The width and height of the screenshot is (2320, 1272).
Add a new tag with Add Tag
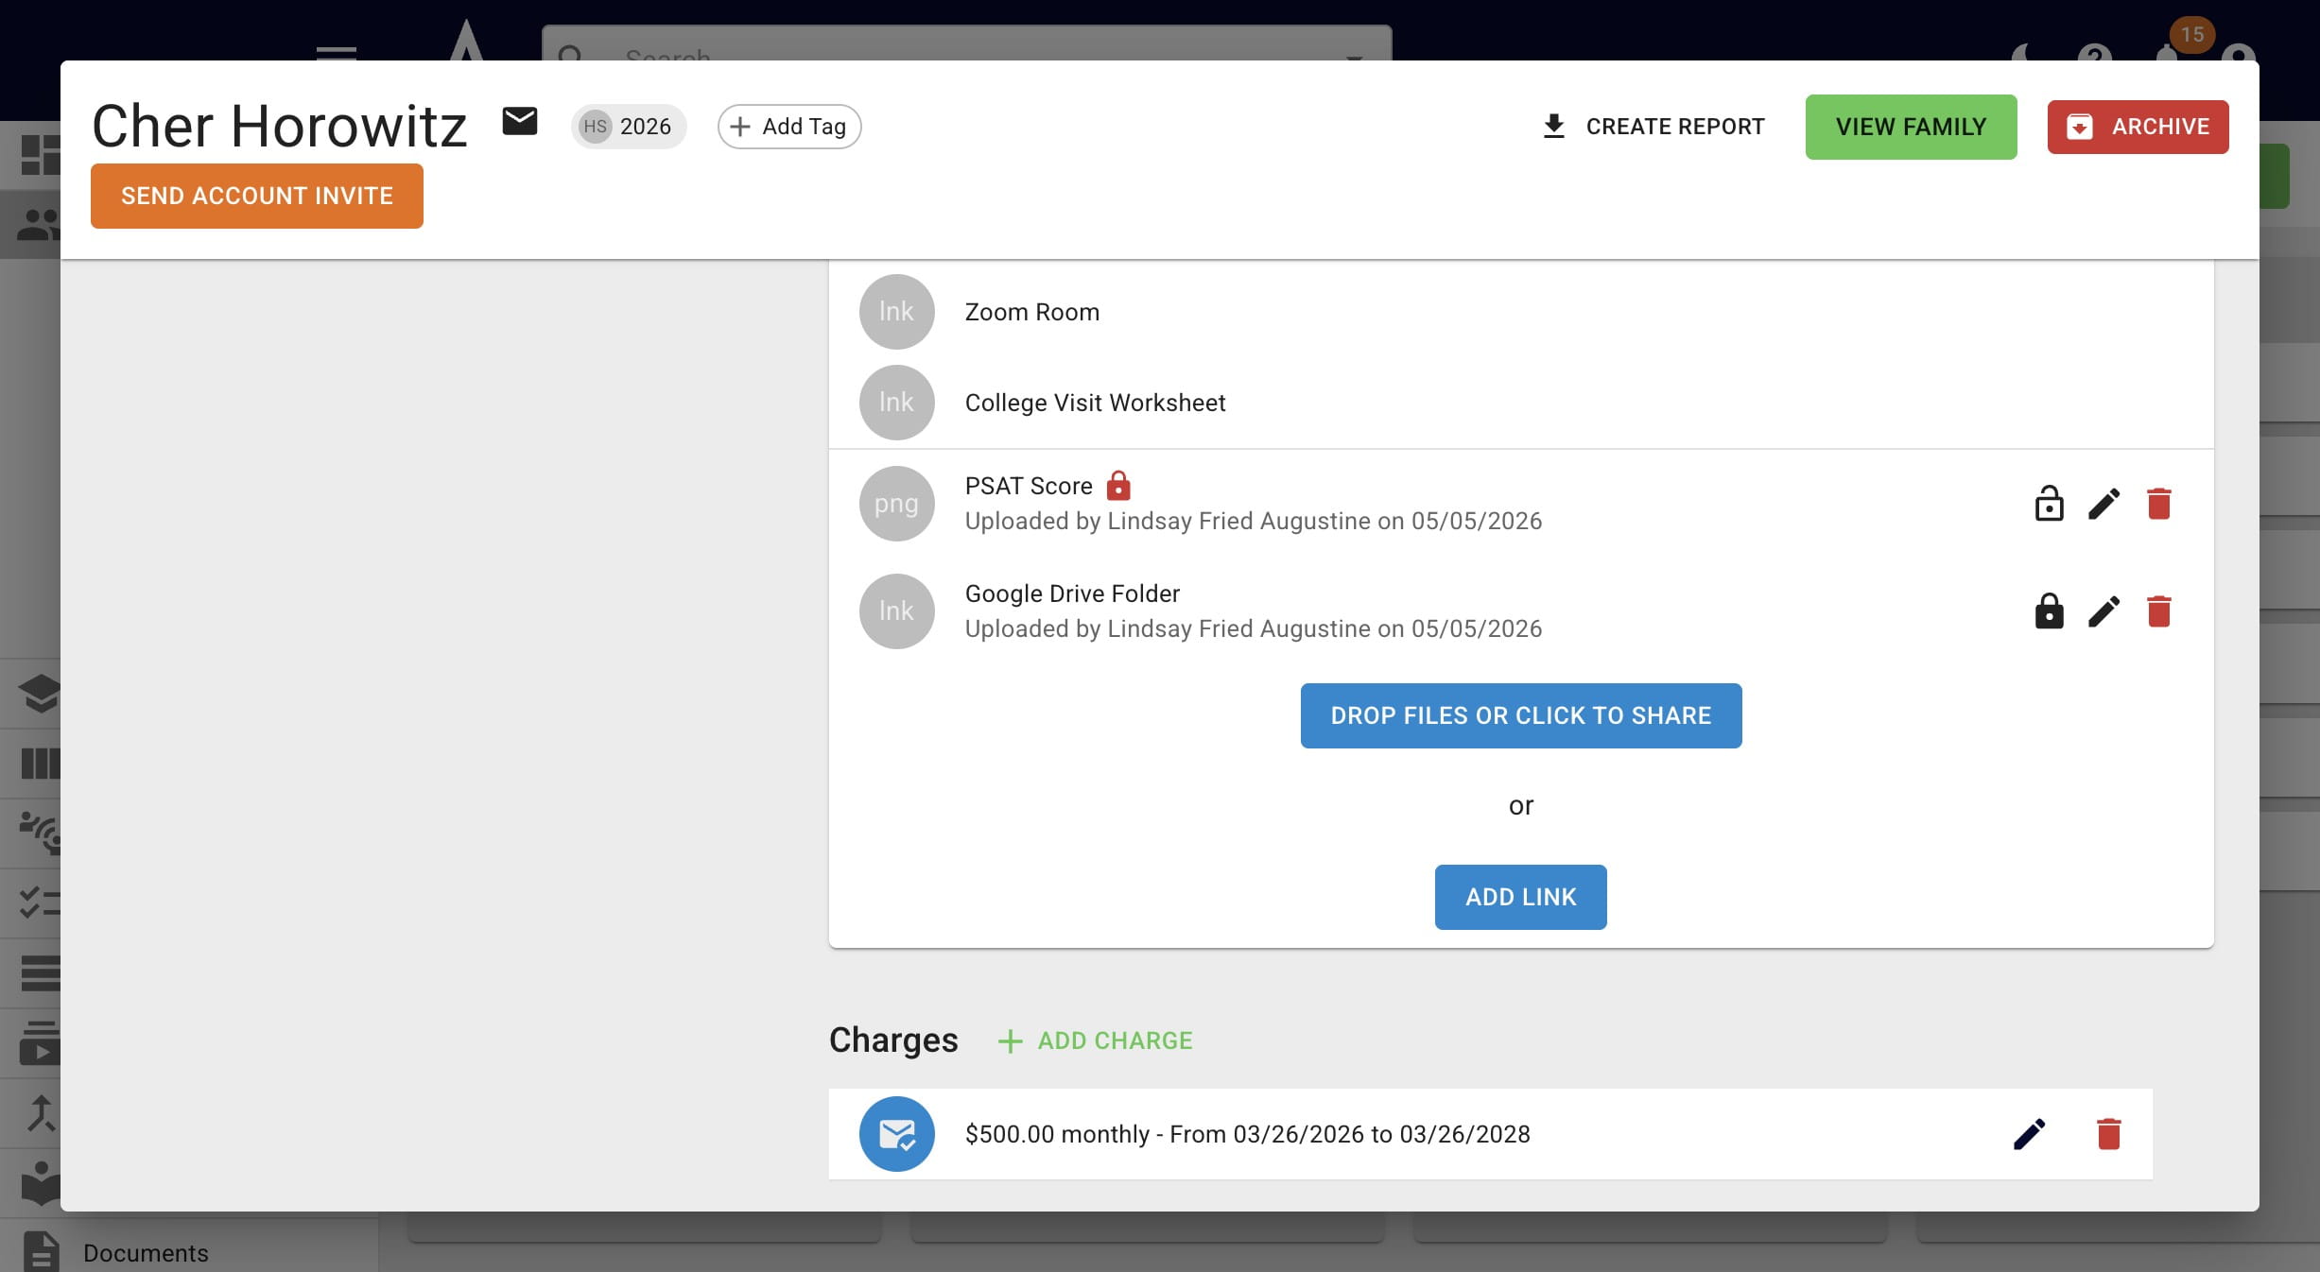coord(789,127)
